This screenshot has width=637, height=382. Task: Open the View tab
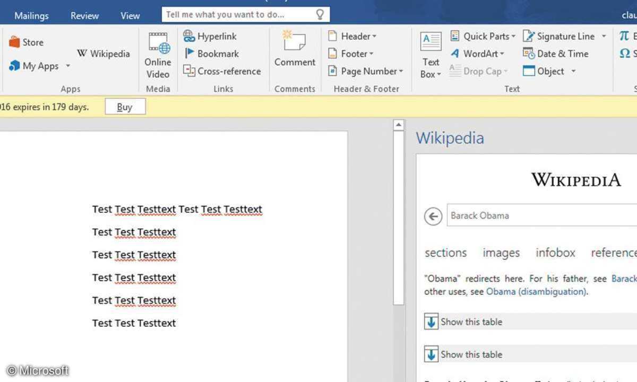(130, 15)
